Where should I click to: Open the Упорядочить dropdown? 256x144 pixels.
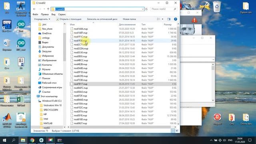(42, 19)
